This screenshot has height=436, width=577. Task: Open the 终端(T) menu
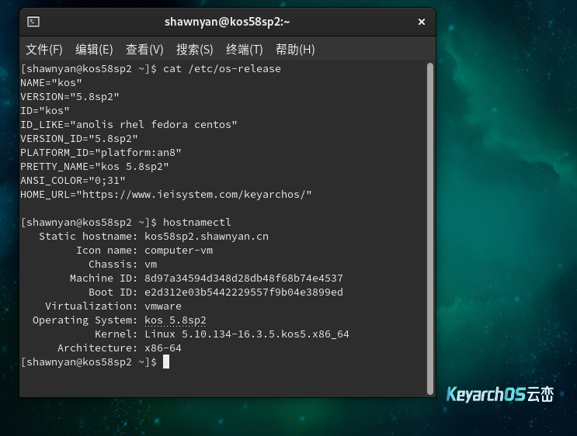(x=245, y=49)
